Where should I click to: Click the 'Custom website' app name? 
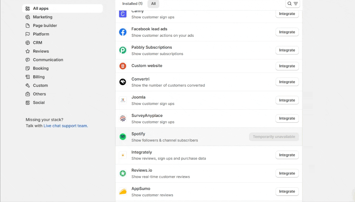(147, 66)
